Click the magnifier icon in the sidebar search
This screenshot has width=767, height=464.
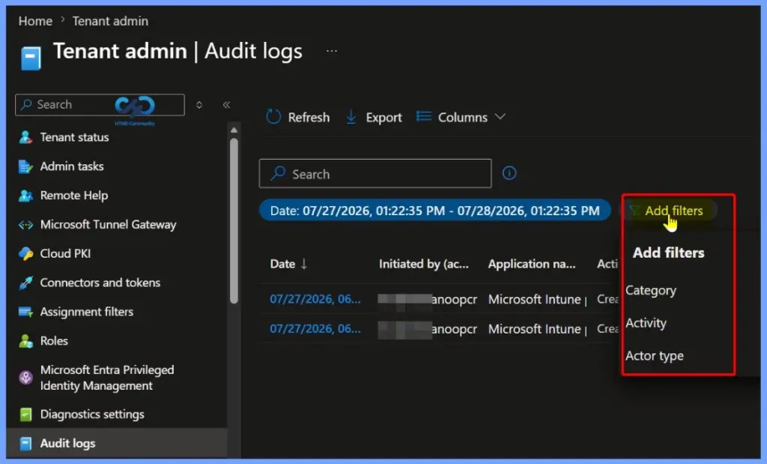[x=26, y=104]
